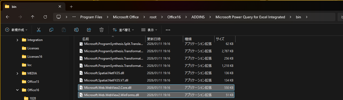Click the 2,787 KB size cell
Image resolution: width=343 pixels, height=100 pixels.
tap(227, 51)
